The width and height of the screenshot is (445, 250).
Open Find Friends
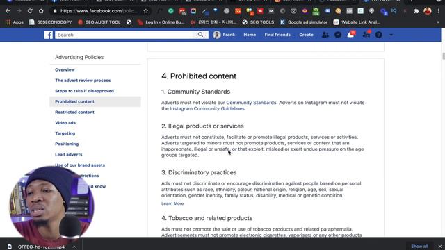click(277, 35)
